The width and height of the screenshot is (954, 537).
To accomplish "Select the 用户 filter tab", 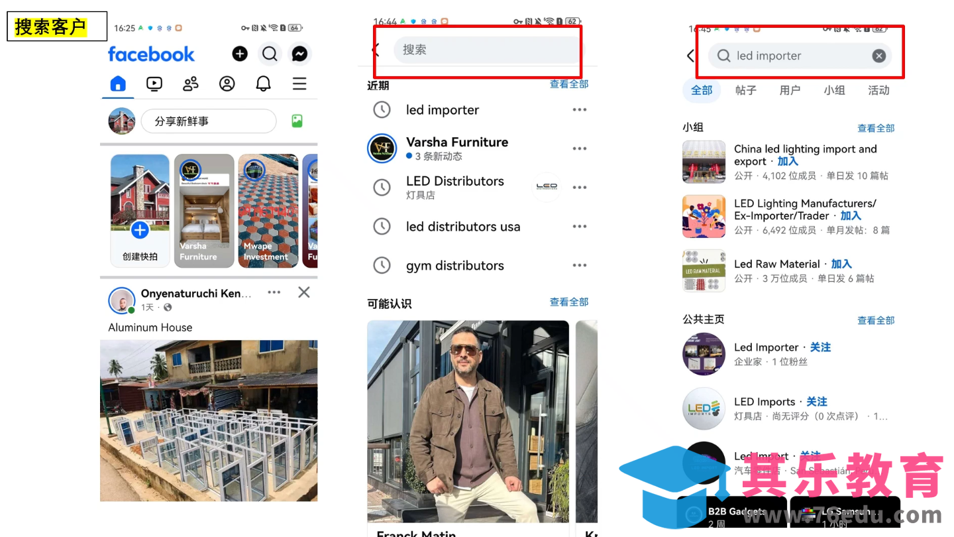I will pyautogui.click(x=790, y=90).
